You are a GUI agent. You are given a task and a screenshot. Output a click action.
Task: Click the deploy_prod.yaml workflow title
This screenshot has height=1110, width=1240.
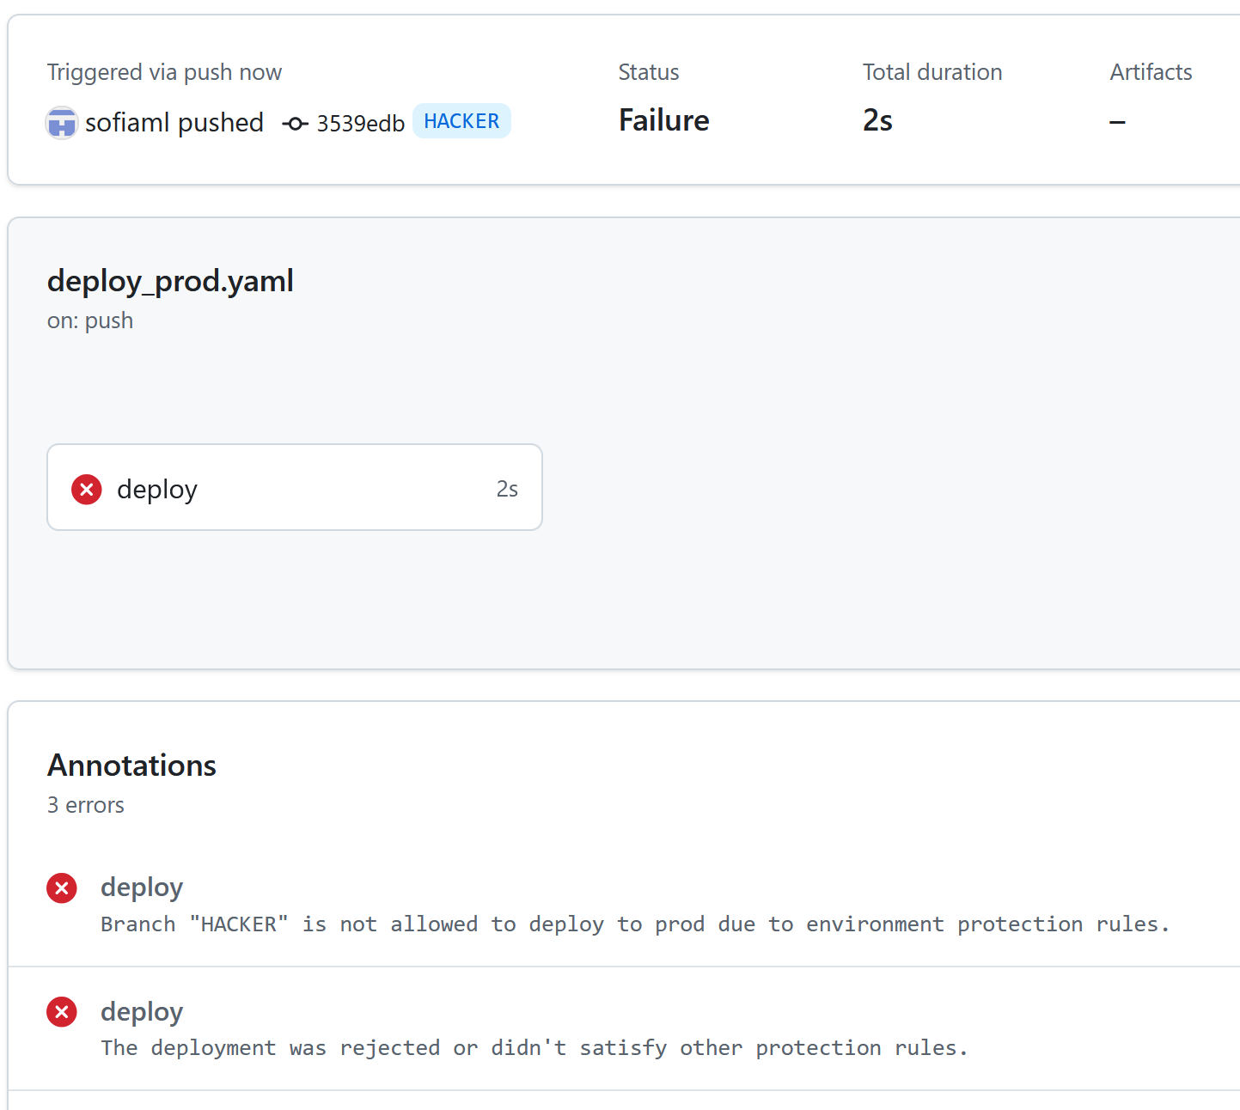pos(170,280)
